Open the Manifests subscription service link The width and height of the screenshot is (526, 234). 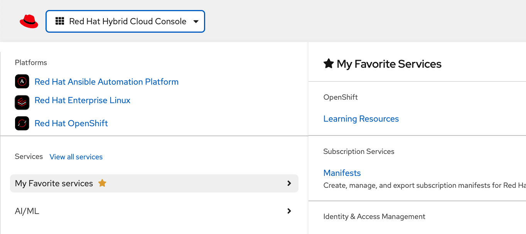tap(342, 173)
